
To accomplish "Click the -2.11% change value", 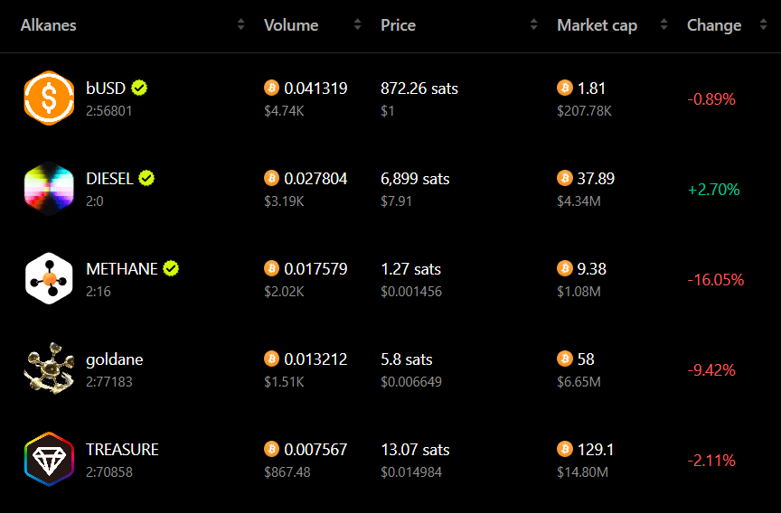I will tap(711, 461).
